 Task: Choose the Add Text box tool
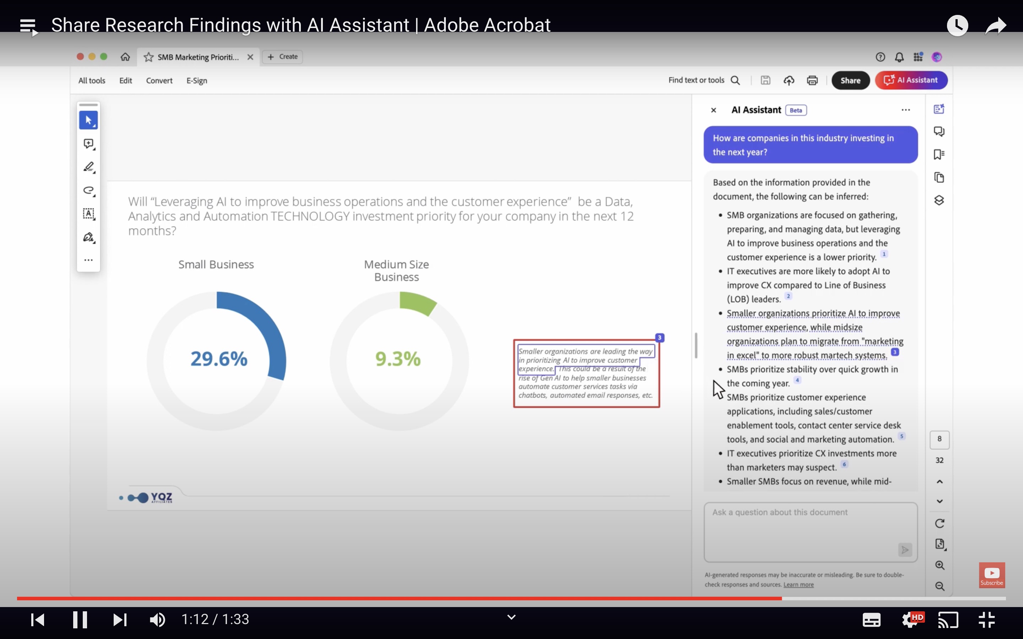89,214
